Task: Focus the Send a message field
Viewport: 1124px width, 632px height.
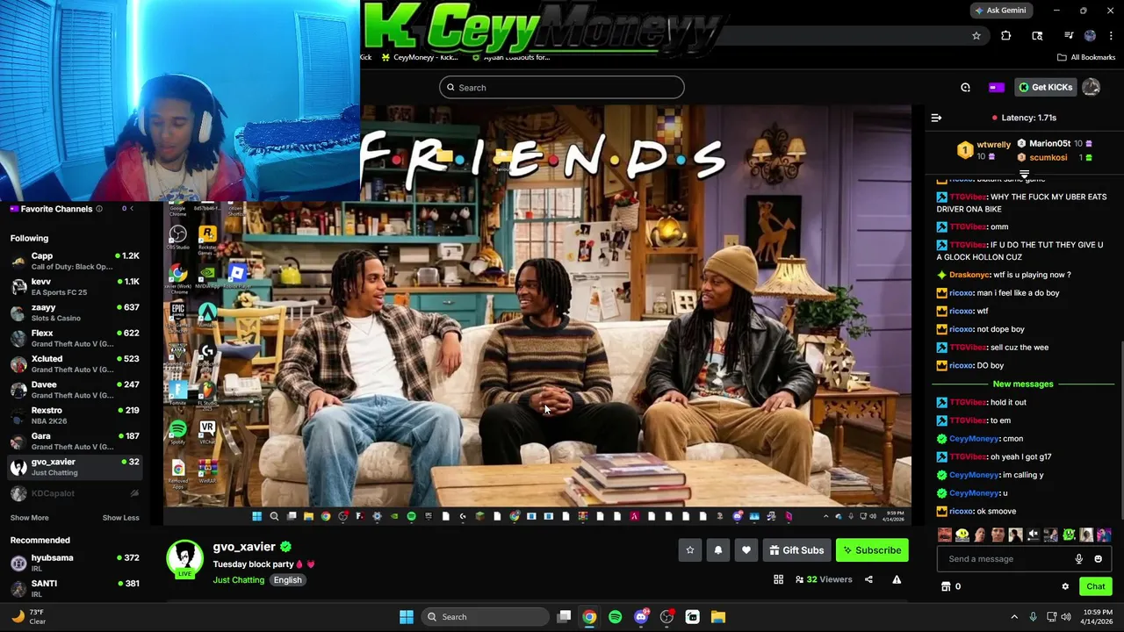Action: click(x=1005, y=559)
